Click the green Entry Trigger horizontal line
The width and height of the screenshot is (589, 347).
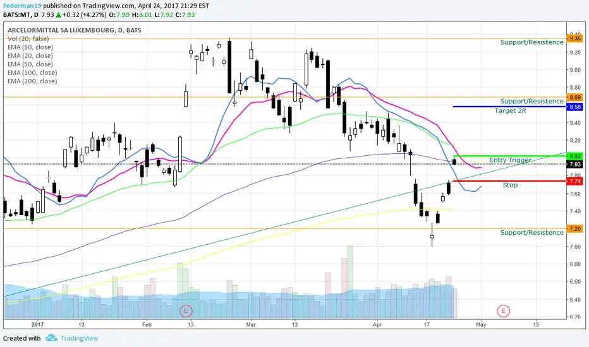pos(509,156)
